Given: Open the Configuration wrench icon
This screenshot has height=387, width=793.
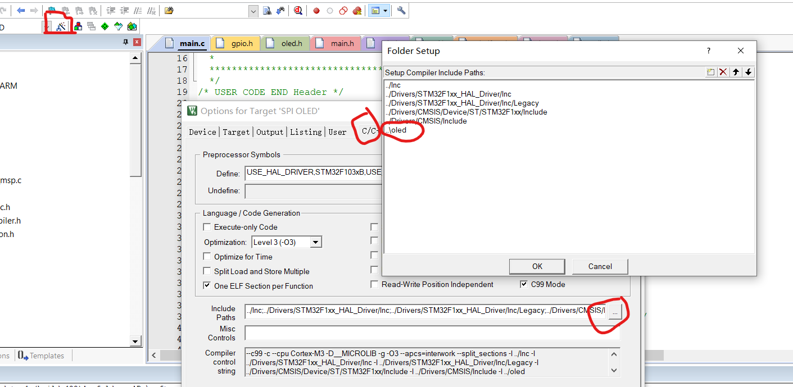Looking at the screenshot, I should [401, 11].
